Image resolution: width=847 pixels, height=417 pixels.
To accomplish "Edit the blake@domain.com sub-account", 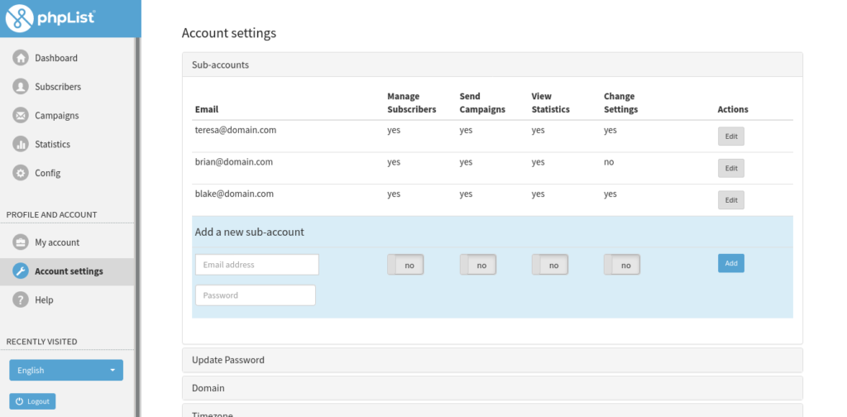I will click(731, 200).
